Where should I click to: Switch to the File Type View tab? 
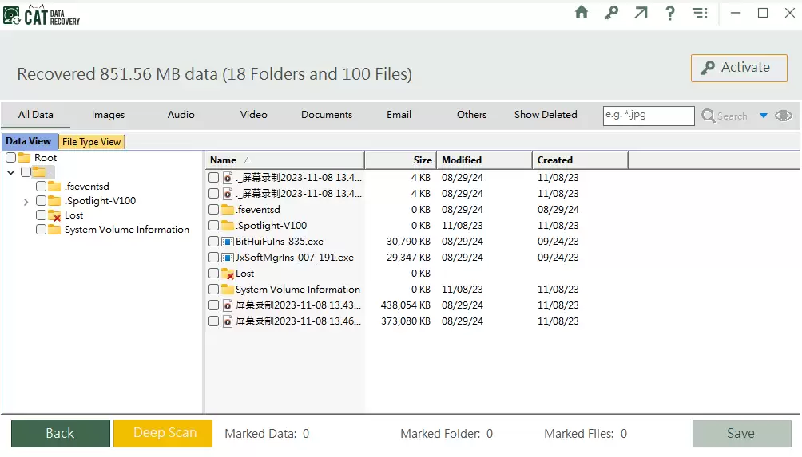91,142
